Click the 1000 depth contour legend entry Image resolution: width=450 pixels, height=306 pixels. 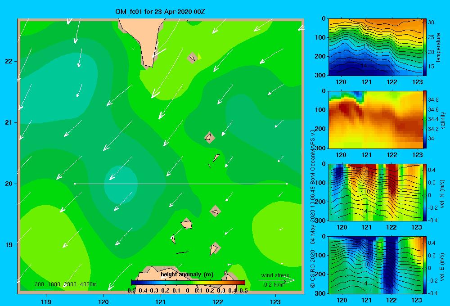click(x=54, y=284)
